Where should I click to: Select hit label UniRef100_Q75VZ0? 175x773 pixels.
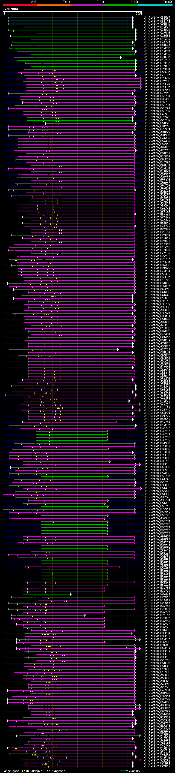(x=157, y=117)
